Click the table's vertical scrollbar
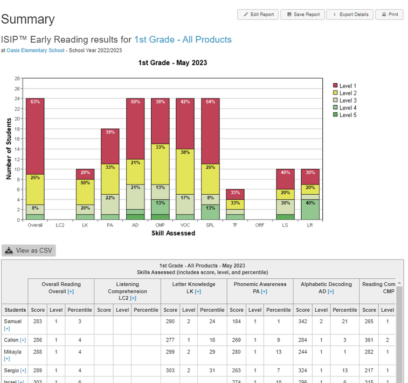Image resolution: width=408 pixels, height=383 pixels. coord(399,334)
